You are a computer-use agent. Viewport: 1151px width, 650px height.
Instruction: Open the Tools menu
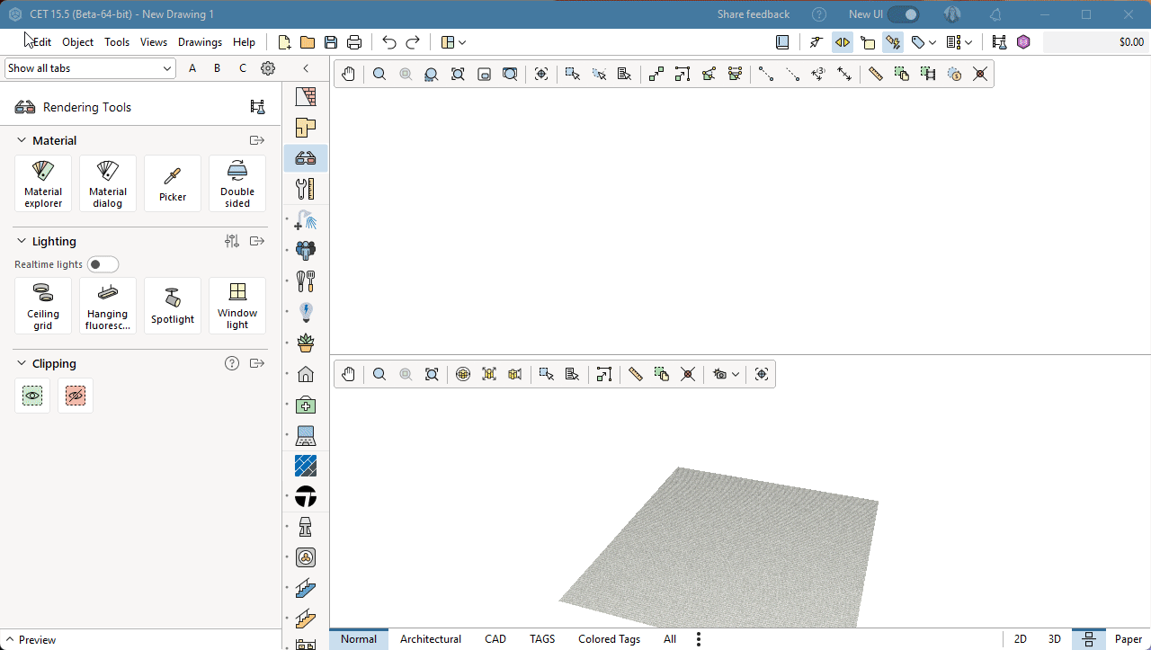tap(117, 42)
